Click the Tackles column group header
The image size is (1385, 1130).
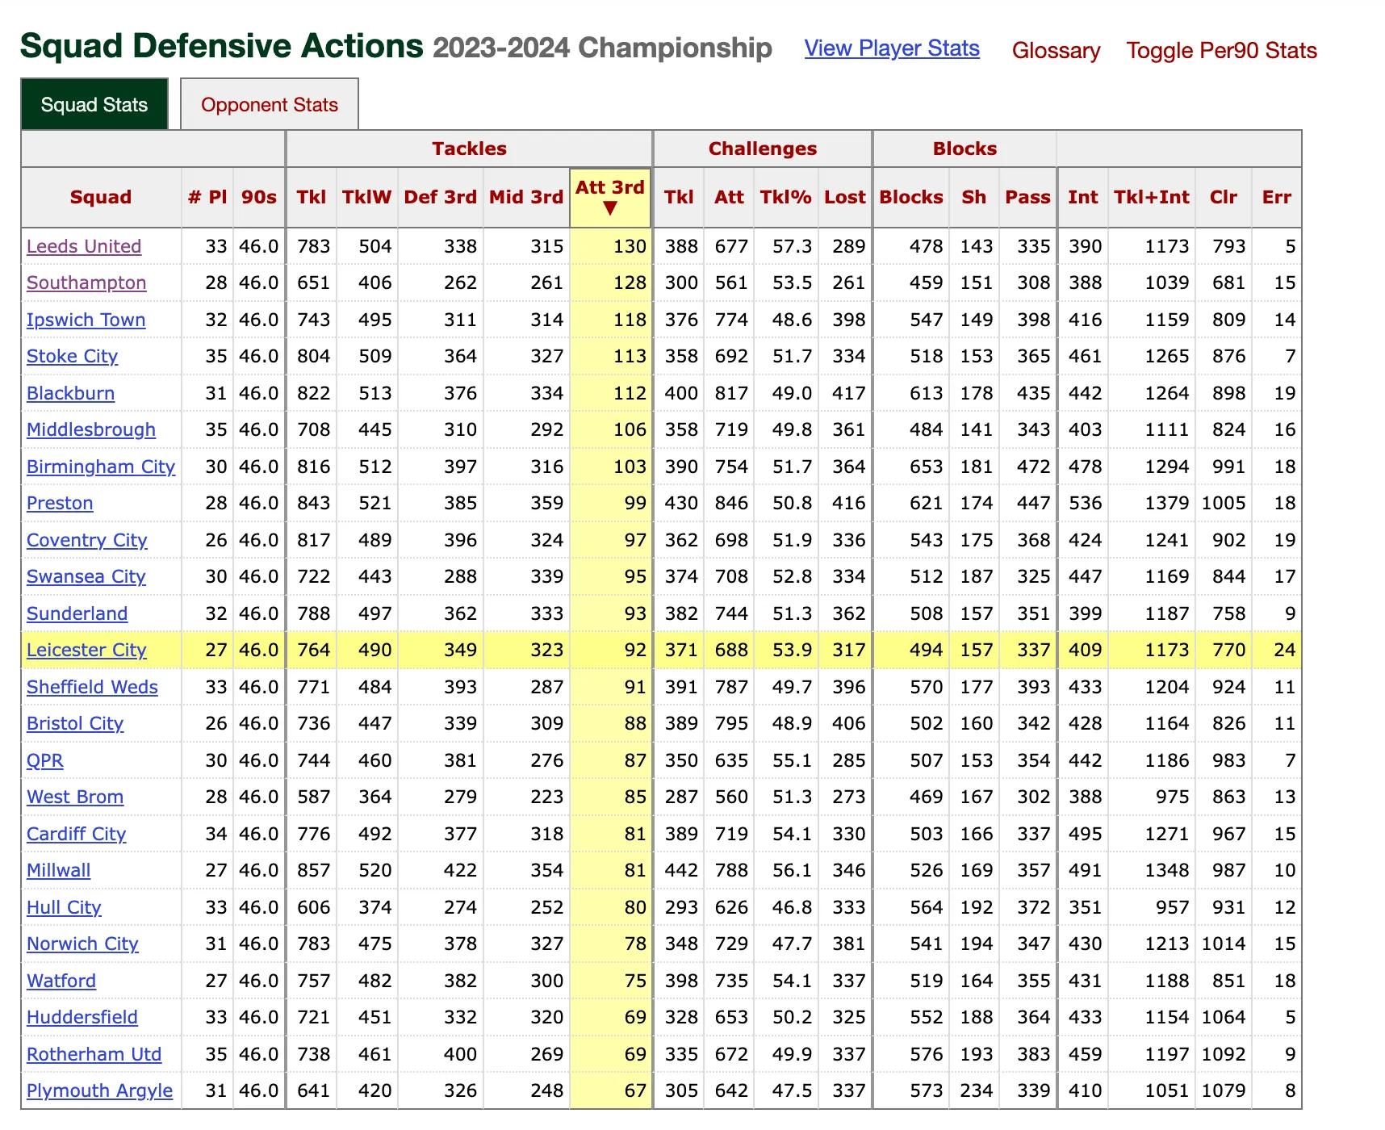pyautogui.click(x=469, y=149)
